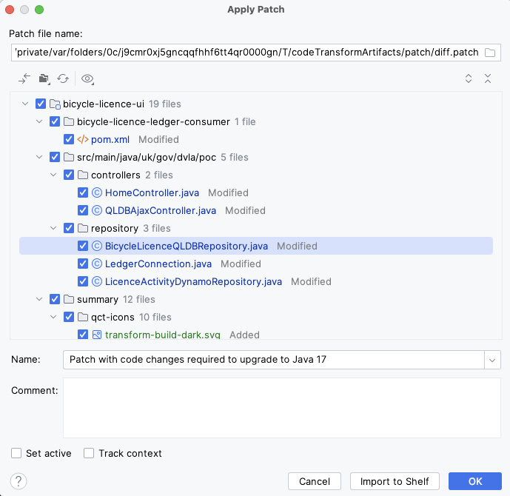Collapse the bicycle-licence-ui root node
The width and height of the screenshot is (510, 496).
26,104
